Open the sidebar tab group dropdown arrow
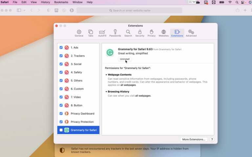Viewport: 252px width, 157px height. (x=24, y=10)
